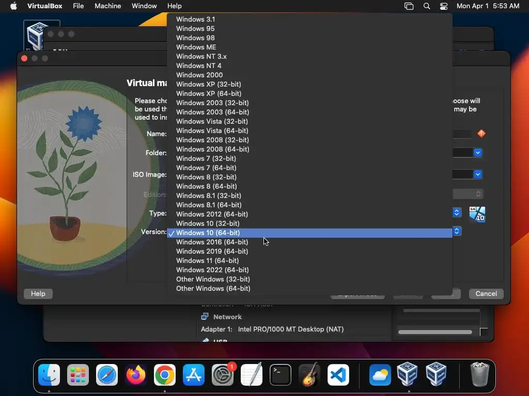
Task: Keep the checked Windows 10 (64-bit) option
Action: point(309,233)
